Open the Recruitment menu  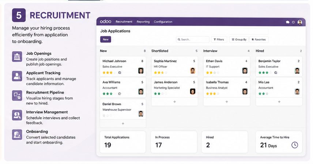tap(124, 22)
